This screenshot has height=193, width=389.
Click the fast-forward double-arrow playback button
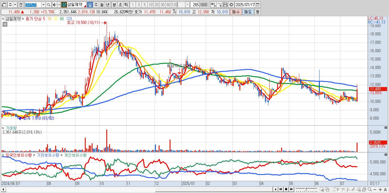[291, 189]
